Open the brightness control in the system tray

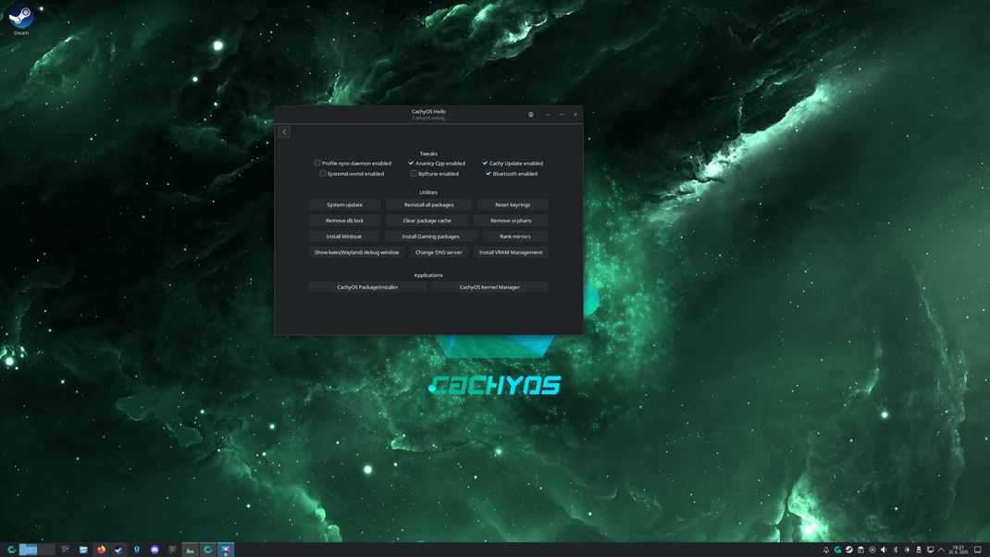[x=908, y=550]
